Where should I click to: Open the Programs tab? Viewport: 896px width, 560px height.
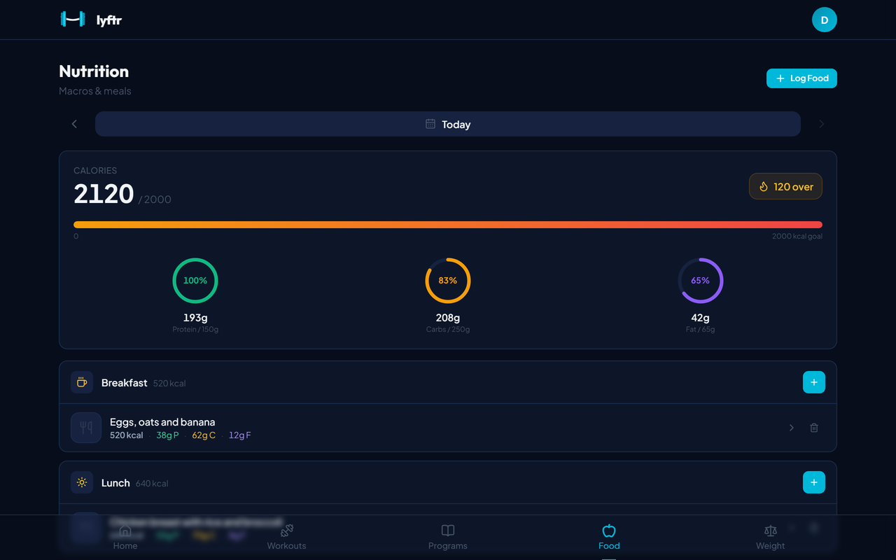[x=448, y=538]
